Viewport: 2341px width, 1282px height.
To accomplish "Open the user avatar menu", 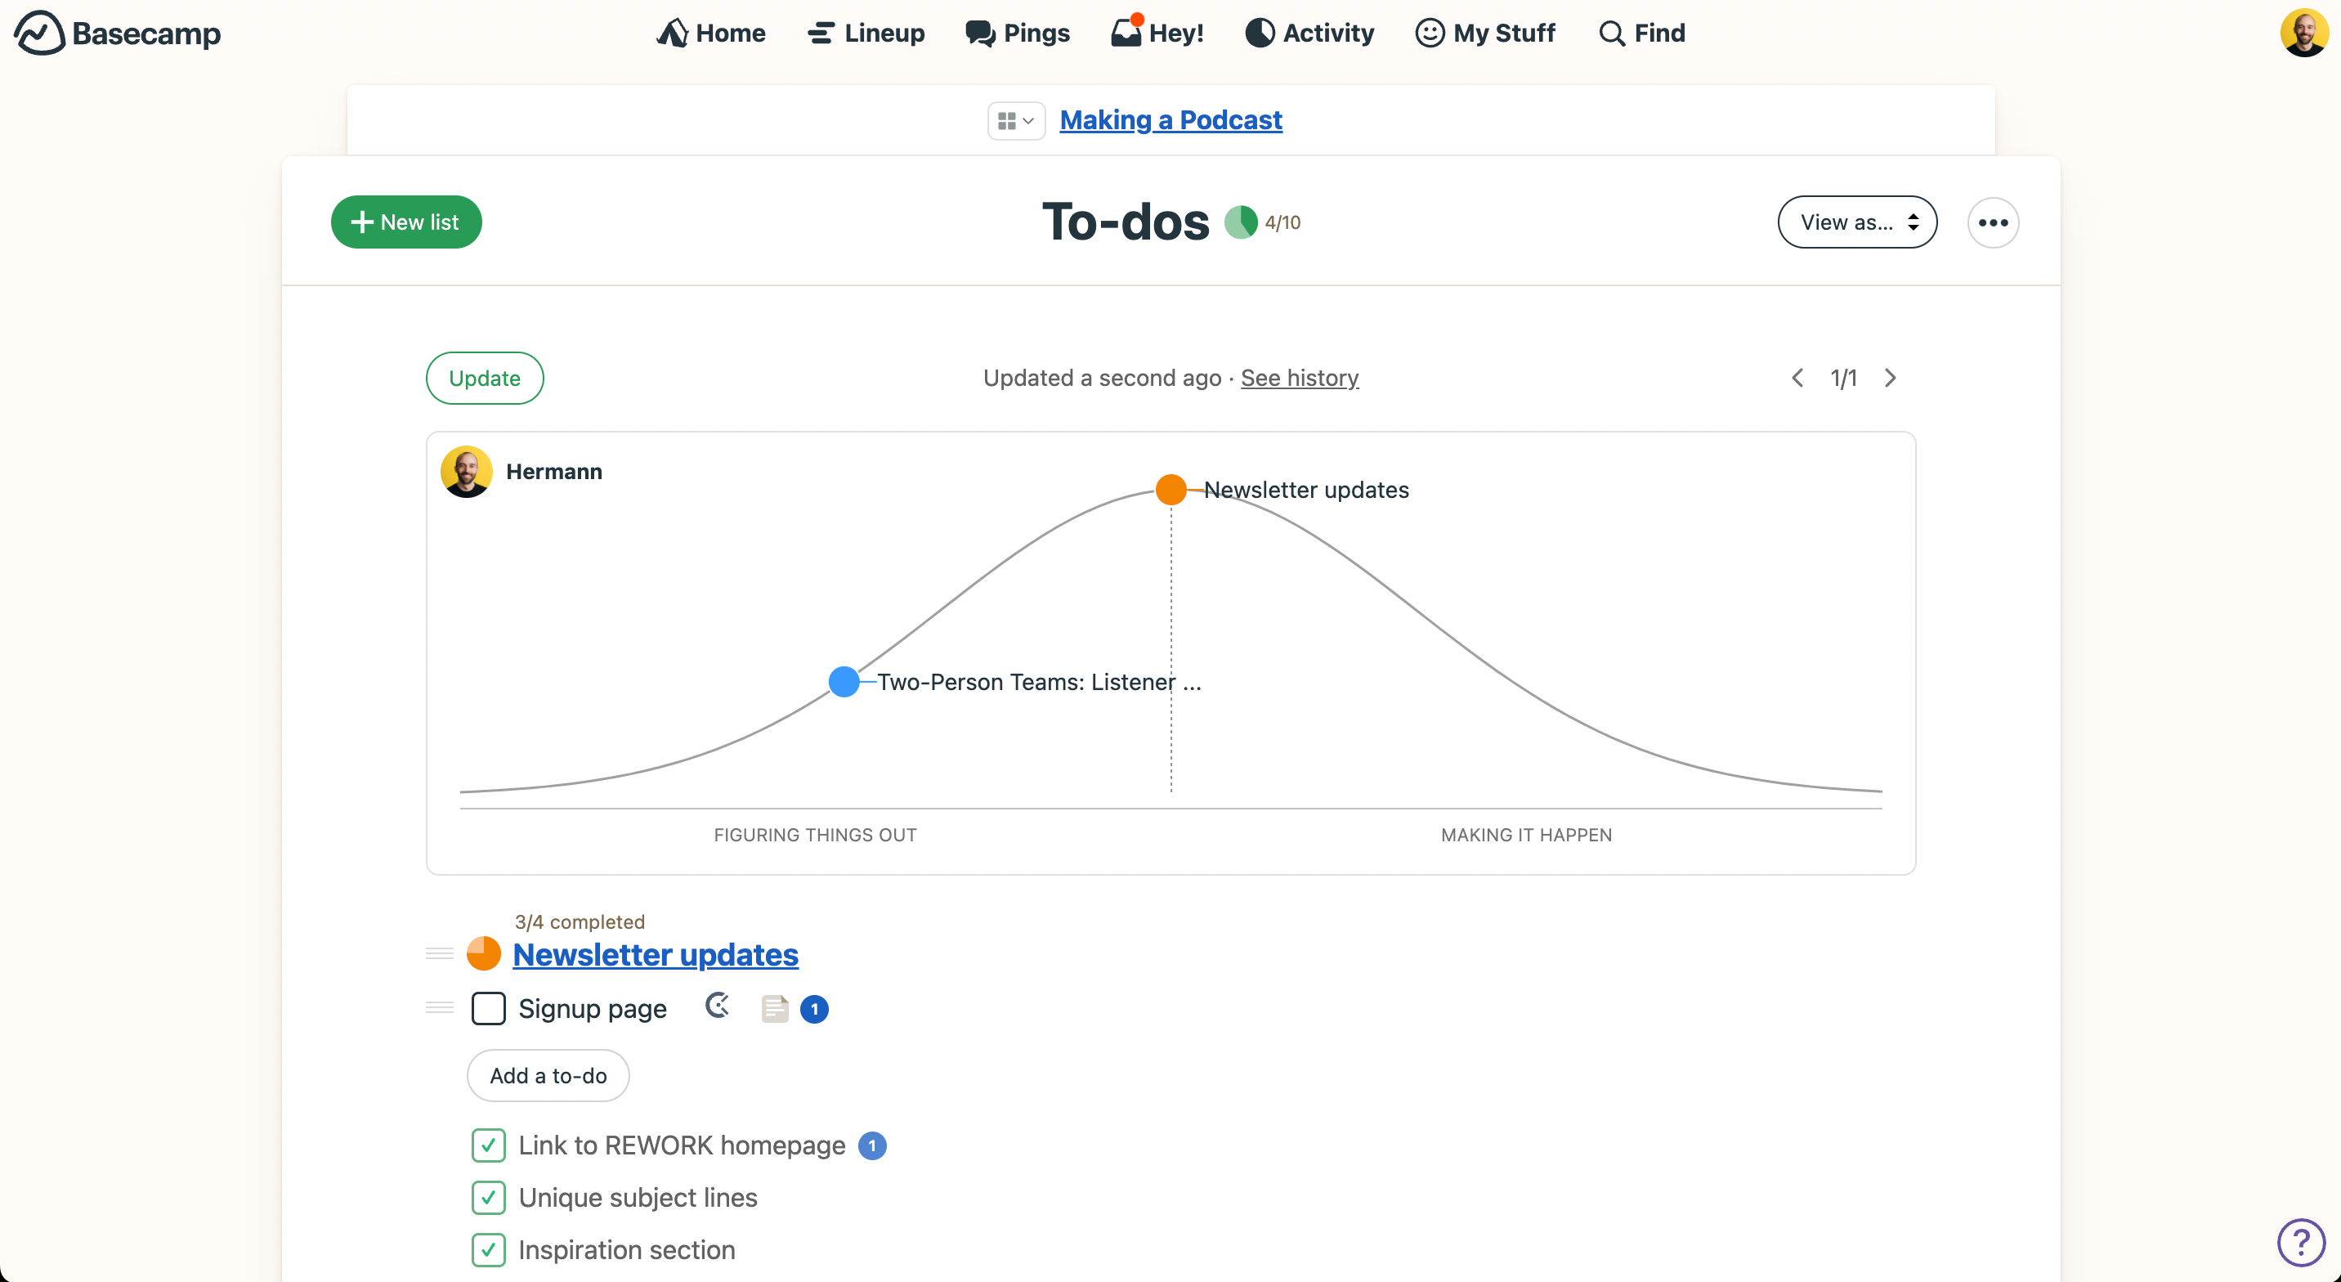I will [x=2303, y=33].
